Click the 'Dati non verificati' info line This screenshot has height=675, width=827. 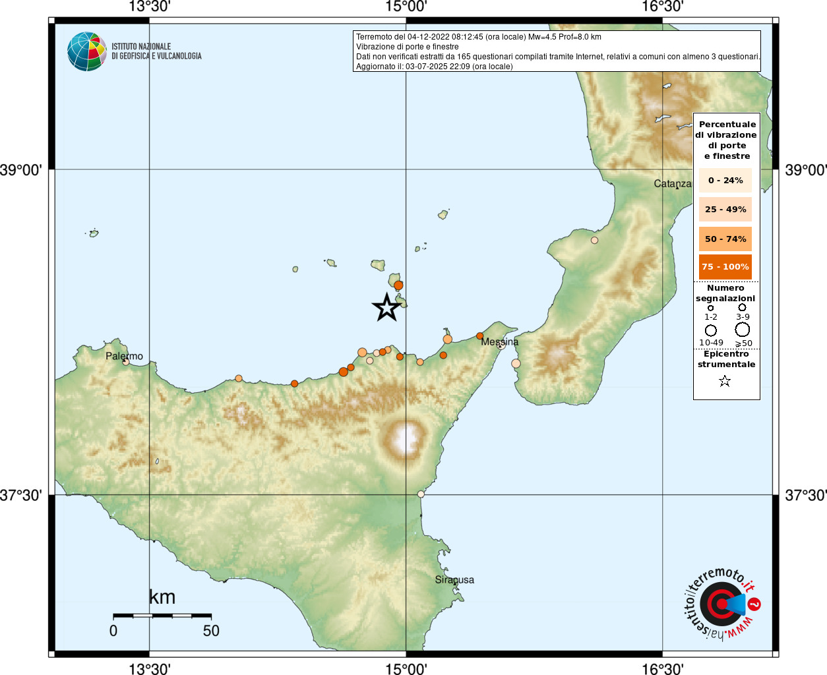[558, 57]
